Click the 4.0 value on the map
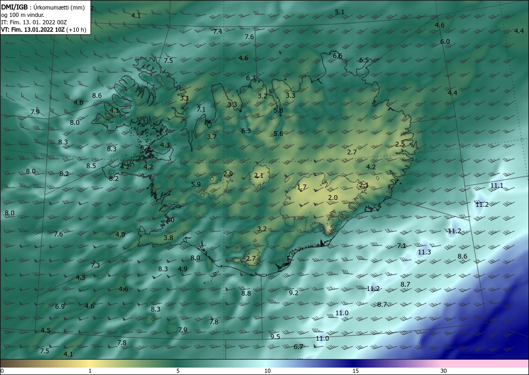 tap(120, 234)
